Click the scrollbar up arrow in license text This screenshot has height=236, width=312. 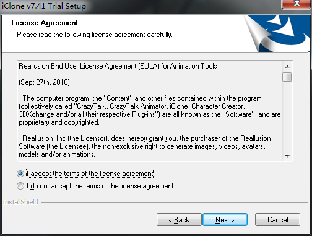287,67
